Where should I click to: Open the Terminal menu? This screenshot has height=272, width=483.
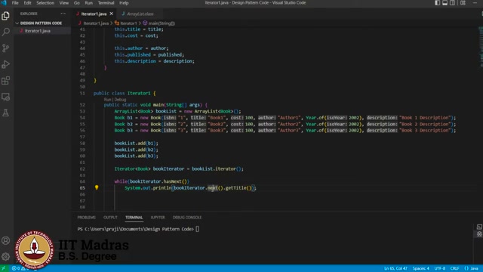point(106,3)
